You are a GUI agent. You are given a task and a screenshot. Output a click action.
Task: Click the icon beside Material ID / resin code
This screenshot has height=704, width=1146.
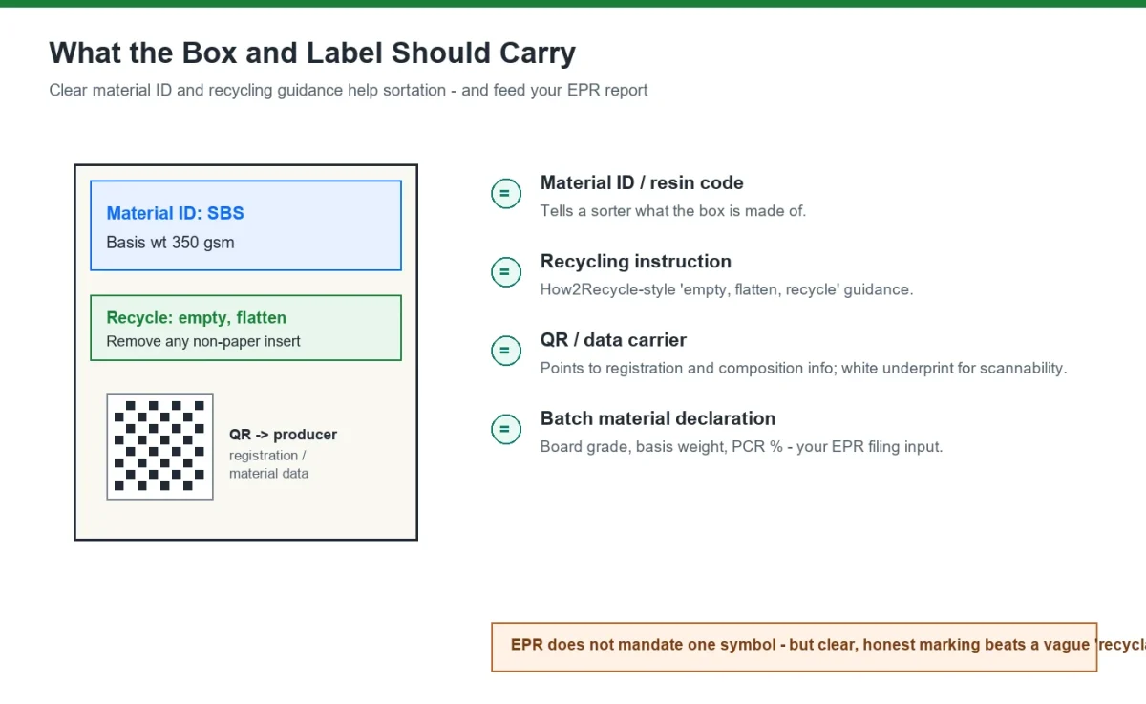(505, 194)
